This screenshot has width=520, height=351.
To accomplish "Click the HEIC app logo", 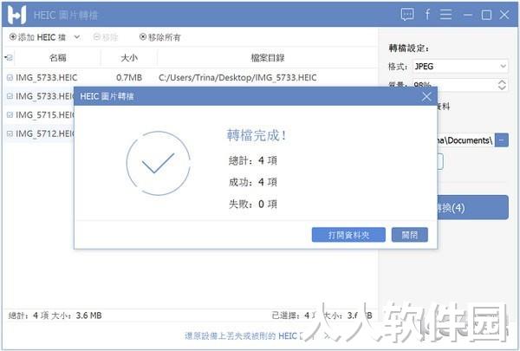I will tap(16, 14).
